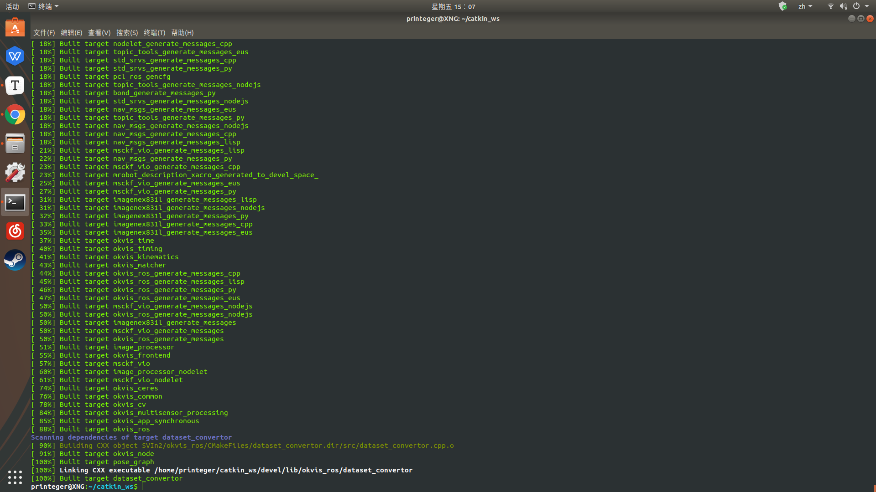
Task: Open system power menu arrow
Action: (x=867, y=6)
